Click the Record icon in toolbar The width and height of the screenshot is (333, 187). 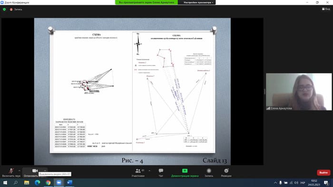(209, 171)
